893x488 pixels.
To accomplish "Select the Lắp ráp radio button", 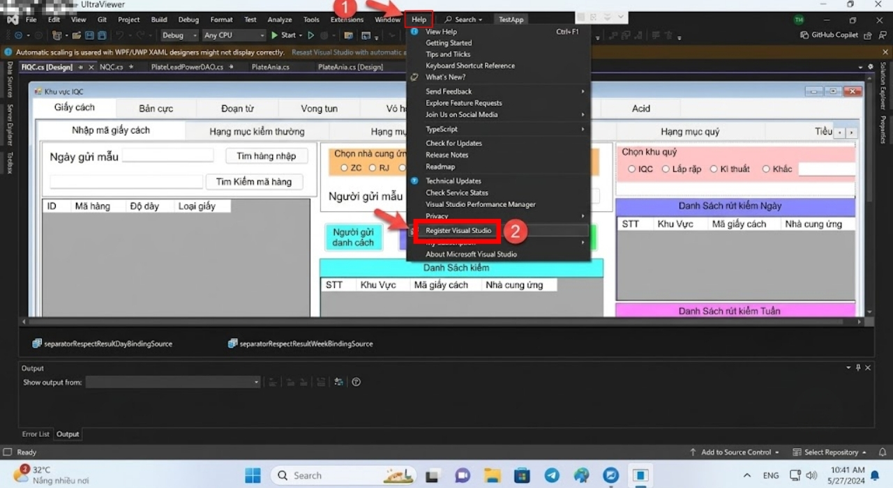I will [x=666, y=169].
